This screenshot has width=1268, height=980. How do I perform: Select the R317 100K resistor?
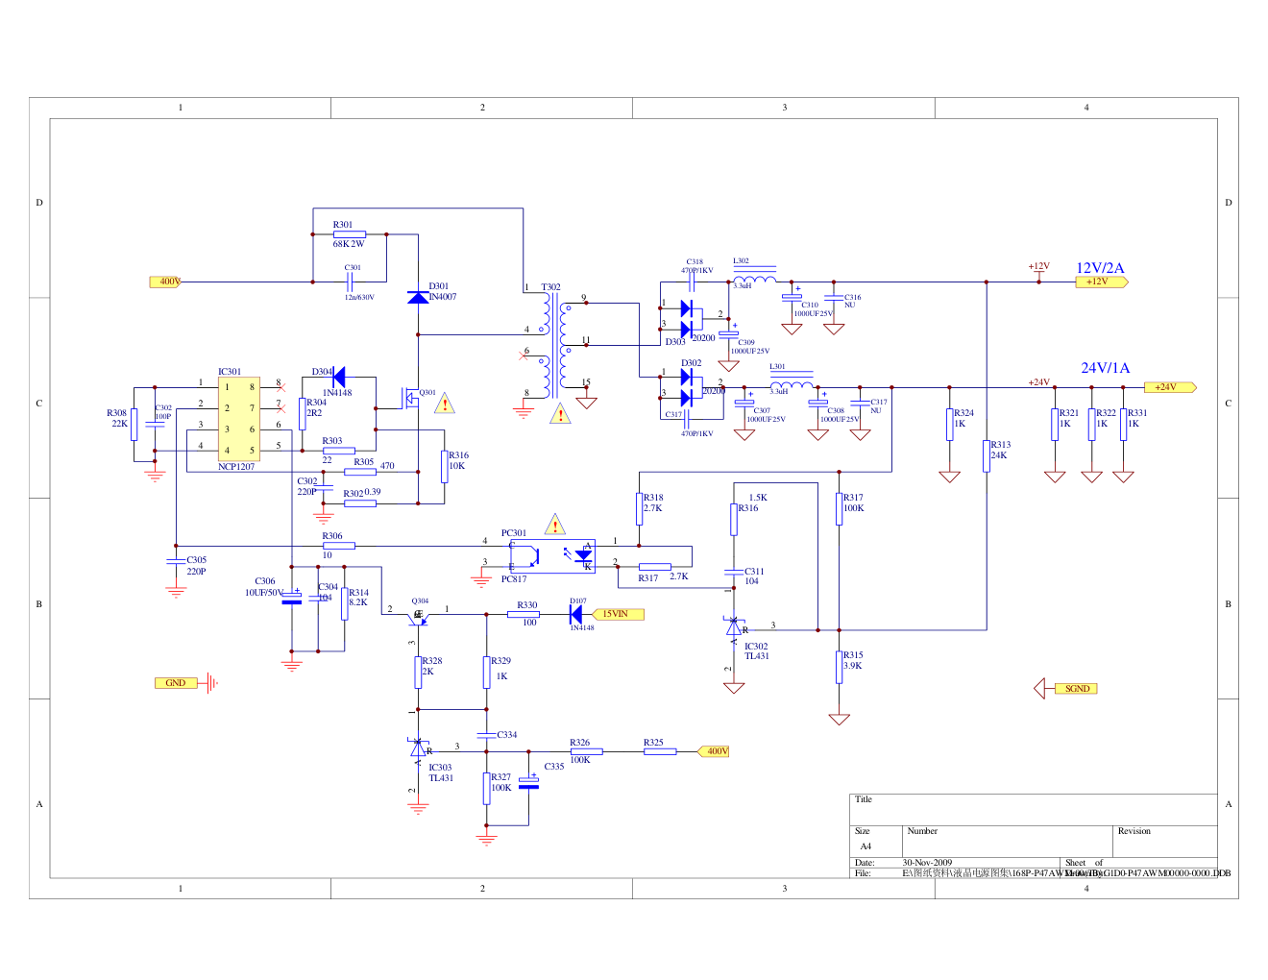839,508
